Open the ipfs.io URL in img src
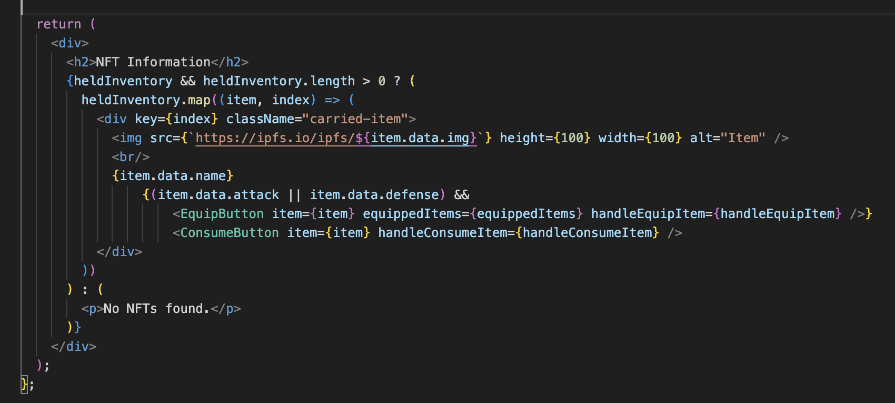The image size is (895, 403). point(275,138)
